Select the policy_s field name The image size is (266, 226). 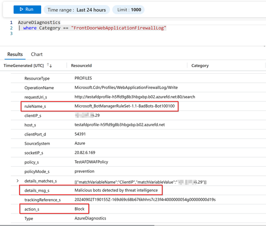pos(32,162)
